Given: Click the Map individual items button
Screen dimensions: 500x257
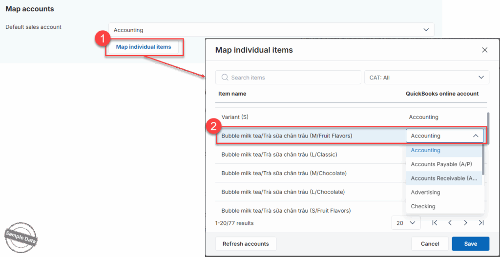Looking at the screenshot, I should click(144, 47).
